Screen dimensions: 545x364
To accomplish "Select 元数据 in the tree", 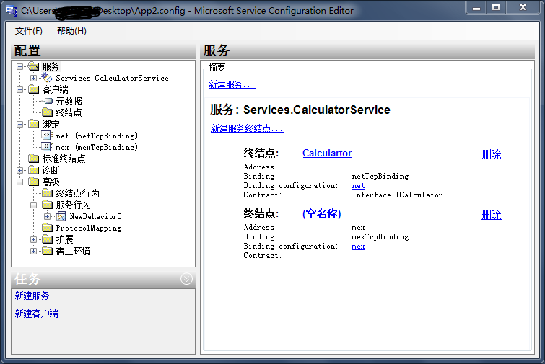I will coord(69,102).
